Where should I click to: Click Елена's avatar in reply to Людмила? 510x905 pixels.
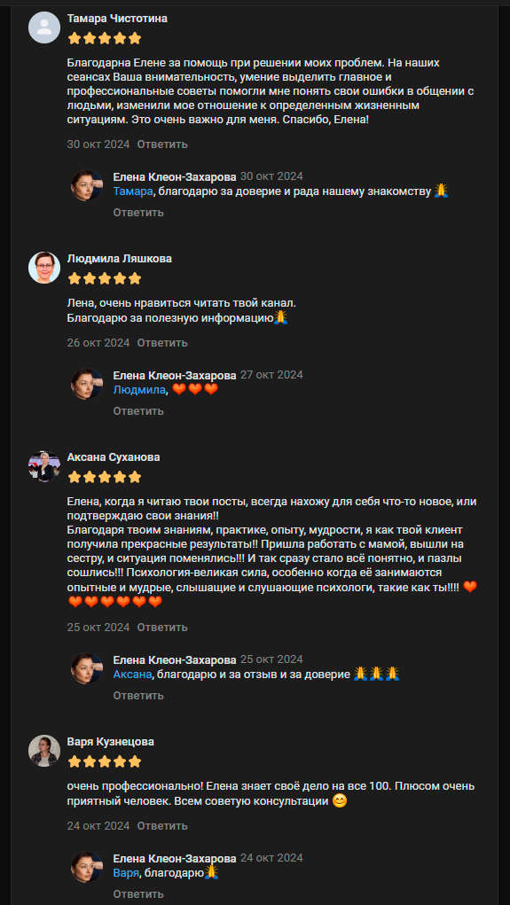(87, 384)
